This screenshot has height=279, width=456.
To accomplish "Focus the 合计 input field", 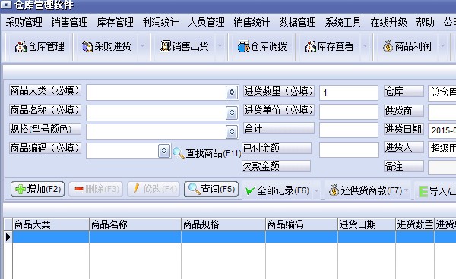I will click(x=349, y=130).
